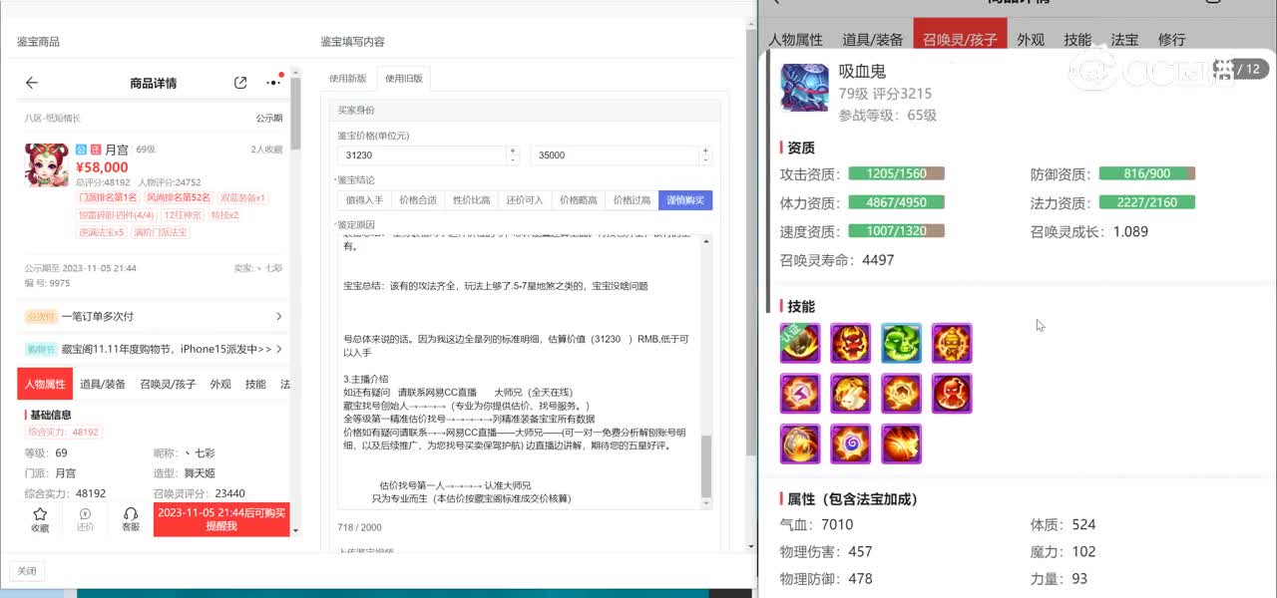Click 门派排名第1名 tag

(x=108, y=197)
